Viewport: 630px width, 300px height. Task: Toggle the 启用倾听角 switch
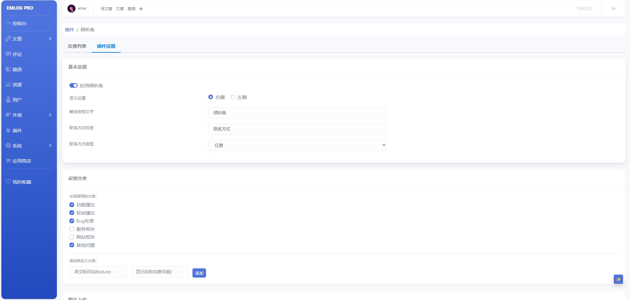[x=73, y=85]
